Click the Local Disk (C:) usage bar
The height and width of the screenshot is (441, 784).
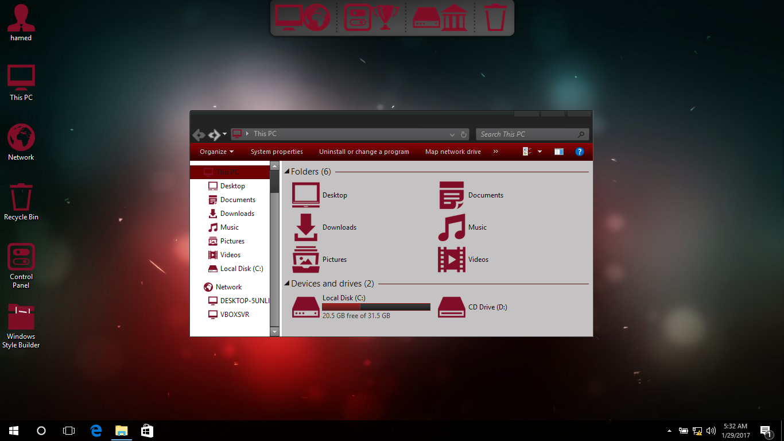[x=376, y=307]
